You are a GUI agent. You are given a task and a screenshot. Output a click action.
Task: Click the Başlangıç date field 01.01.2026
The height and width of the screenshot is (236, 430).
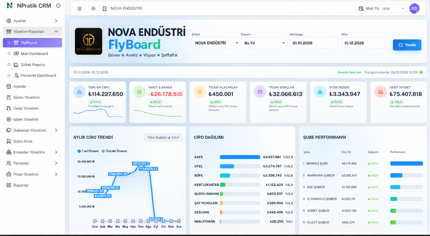pyautogui.click(x=314, y=43)
